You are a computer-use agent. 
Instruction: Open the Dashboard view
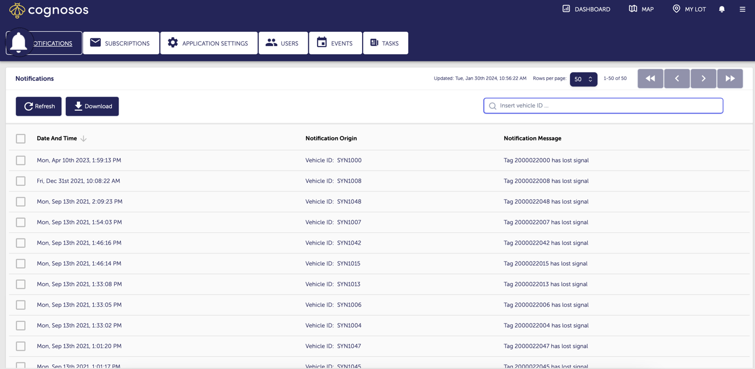585,9
